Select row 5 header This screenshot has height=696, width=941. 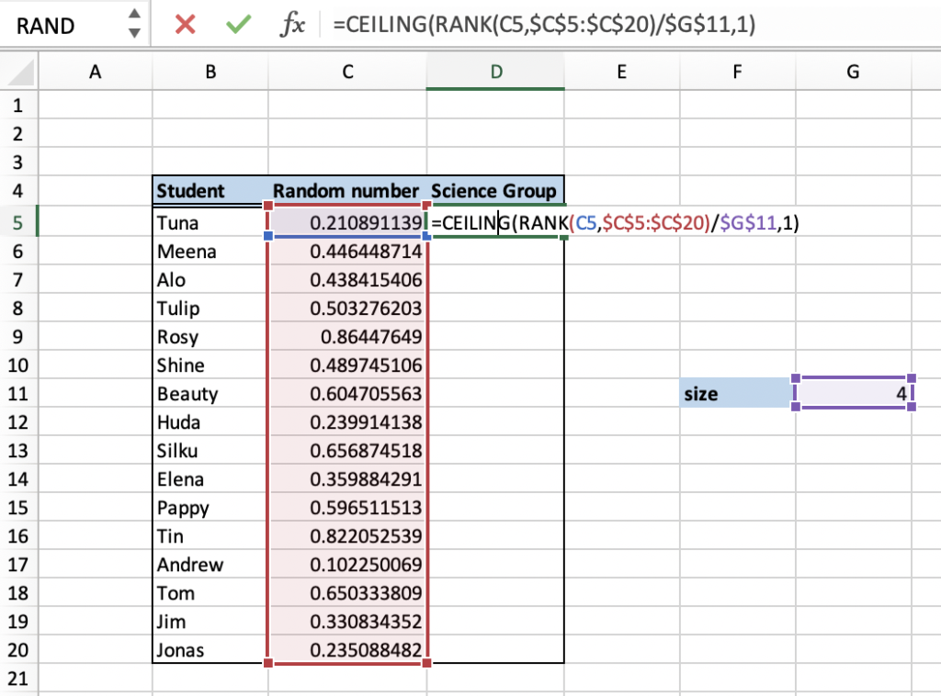[19, 222]
